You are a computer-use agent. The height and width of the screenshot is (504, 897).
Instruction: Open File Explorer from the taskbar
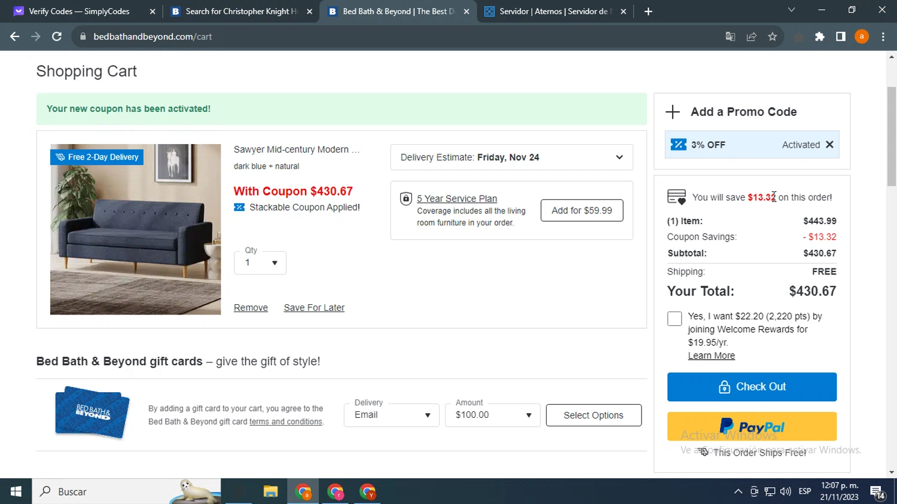point(270,491)
